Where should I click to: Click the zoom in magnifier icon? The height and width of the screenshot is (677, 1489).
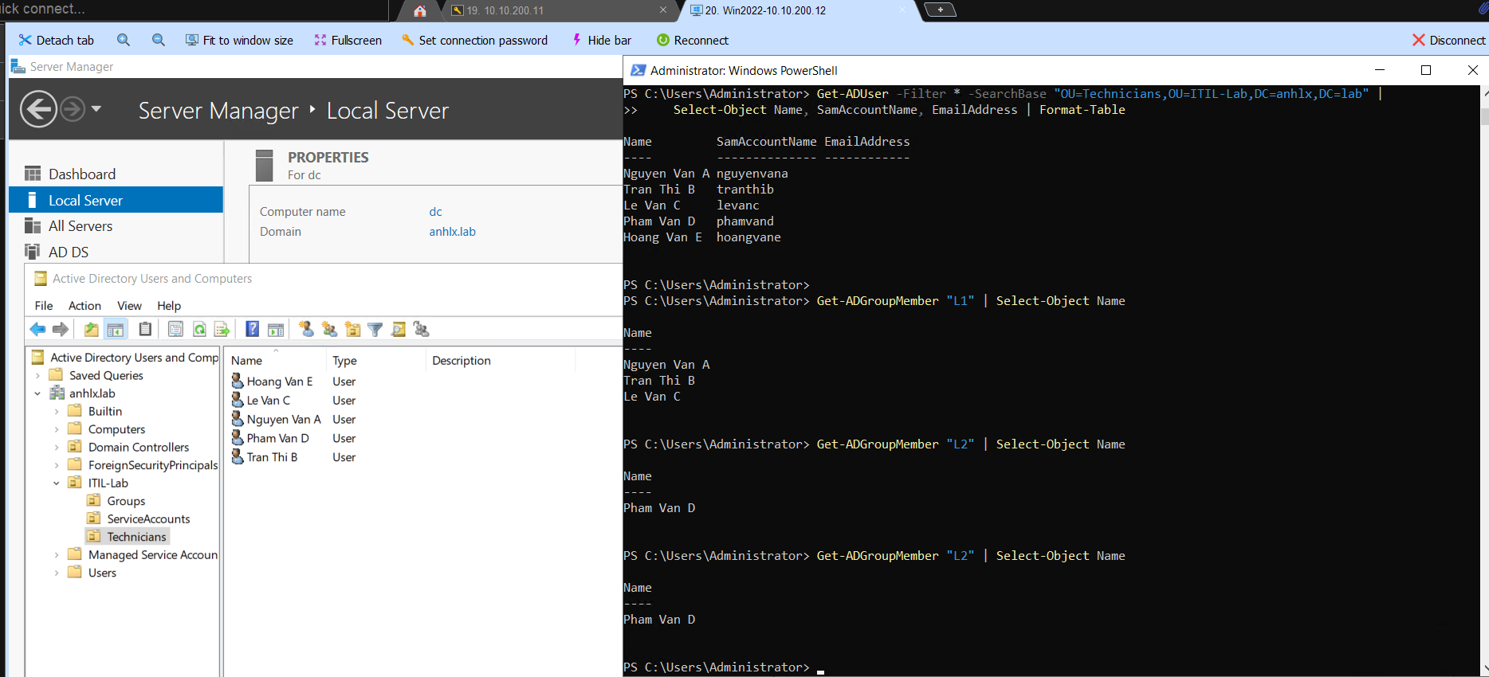point(124,40)
